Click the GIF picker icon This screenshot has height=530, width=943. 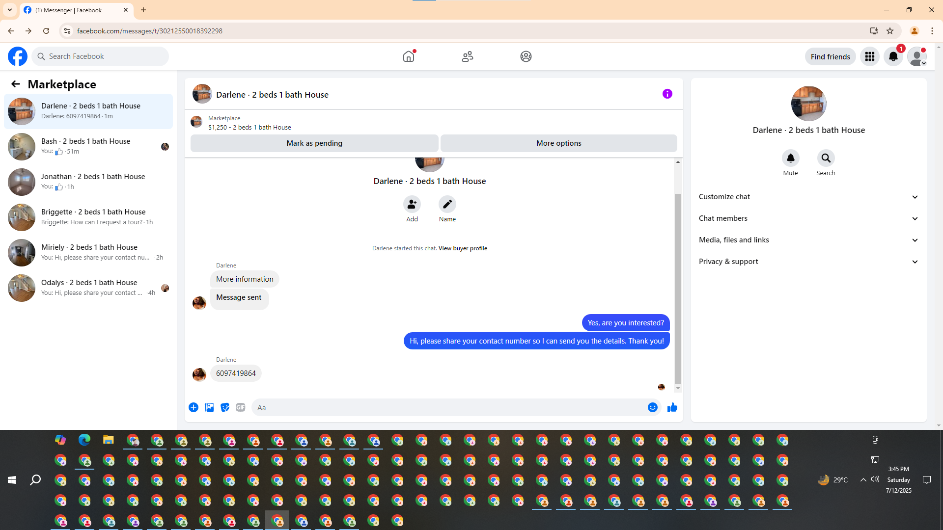tap(240, 407)
